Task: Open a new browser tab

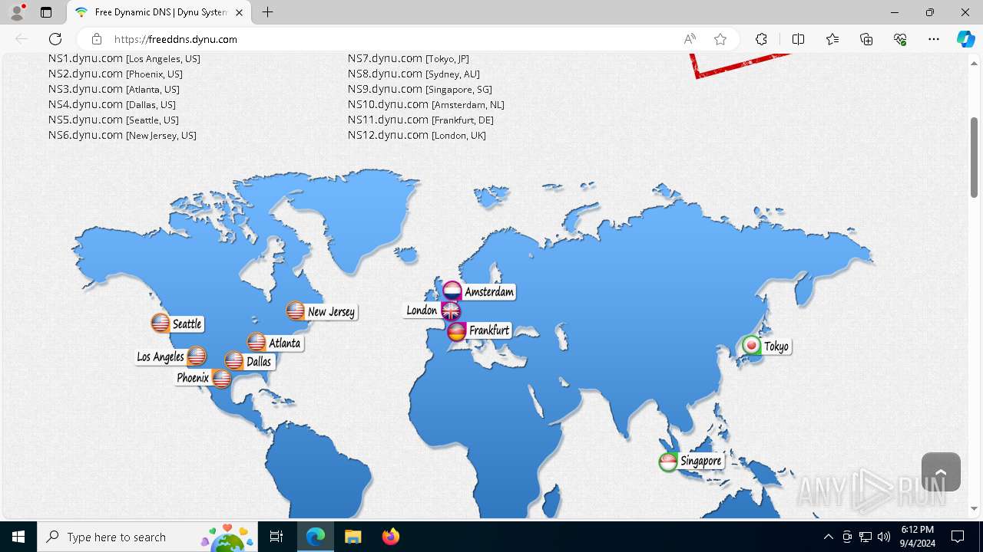Action: 267,12
